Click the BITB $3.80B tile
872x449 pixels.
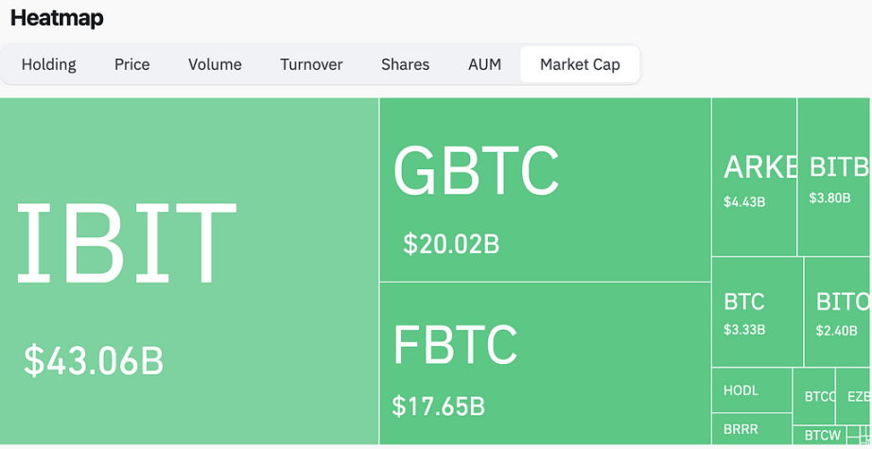835,177
